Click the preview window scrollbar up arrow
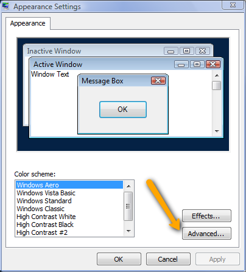The height and width of the screenshot is (272, 246). tap(217, 75)
